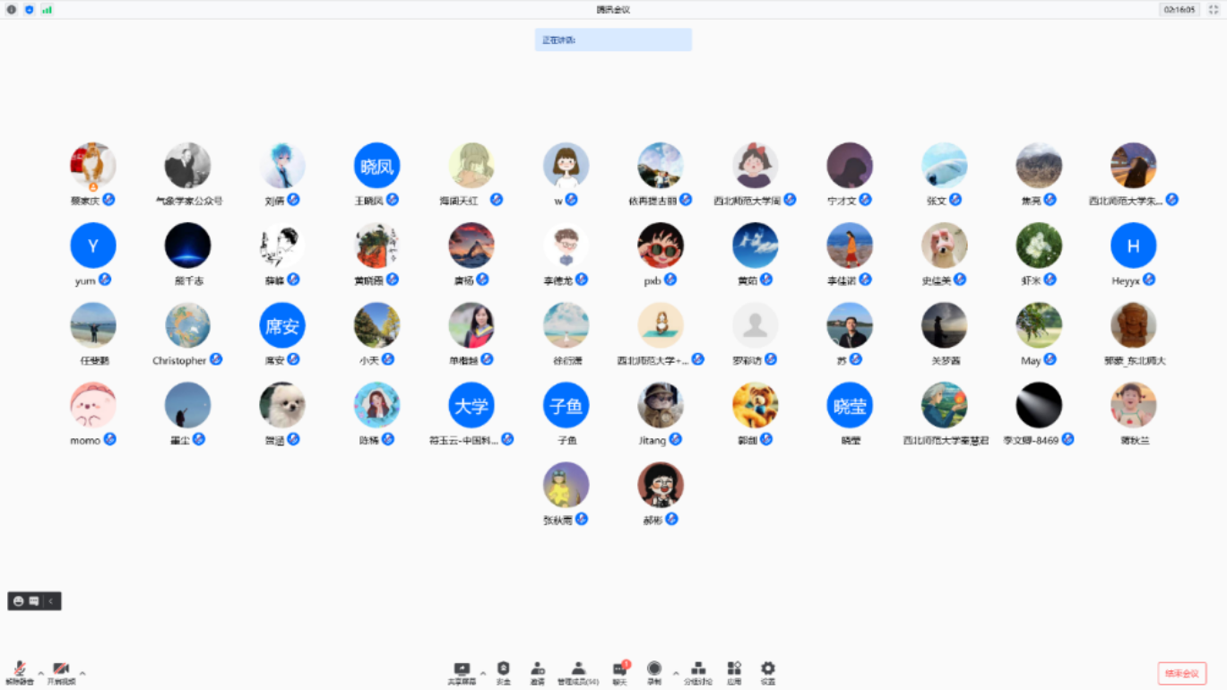Click the meeting info icon at top left
The width and height of the screenshot is (1227, 690).
click(x=12, y=9)
